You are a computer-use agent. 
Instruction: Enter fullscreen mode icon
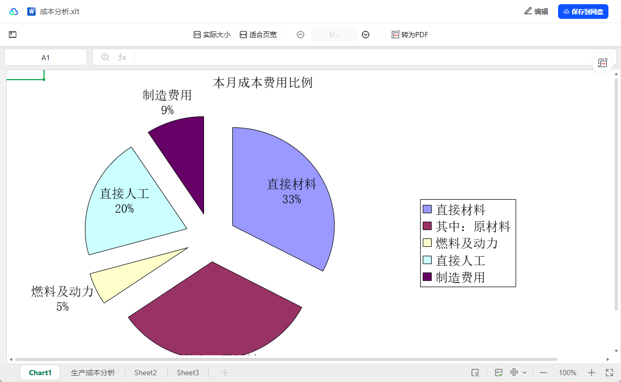(609, 373)
